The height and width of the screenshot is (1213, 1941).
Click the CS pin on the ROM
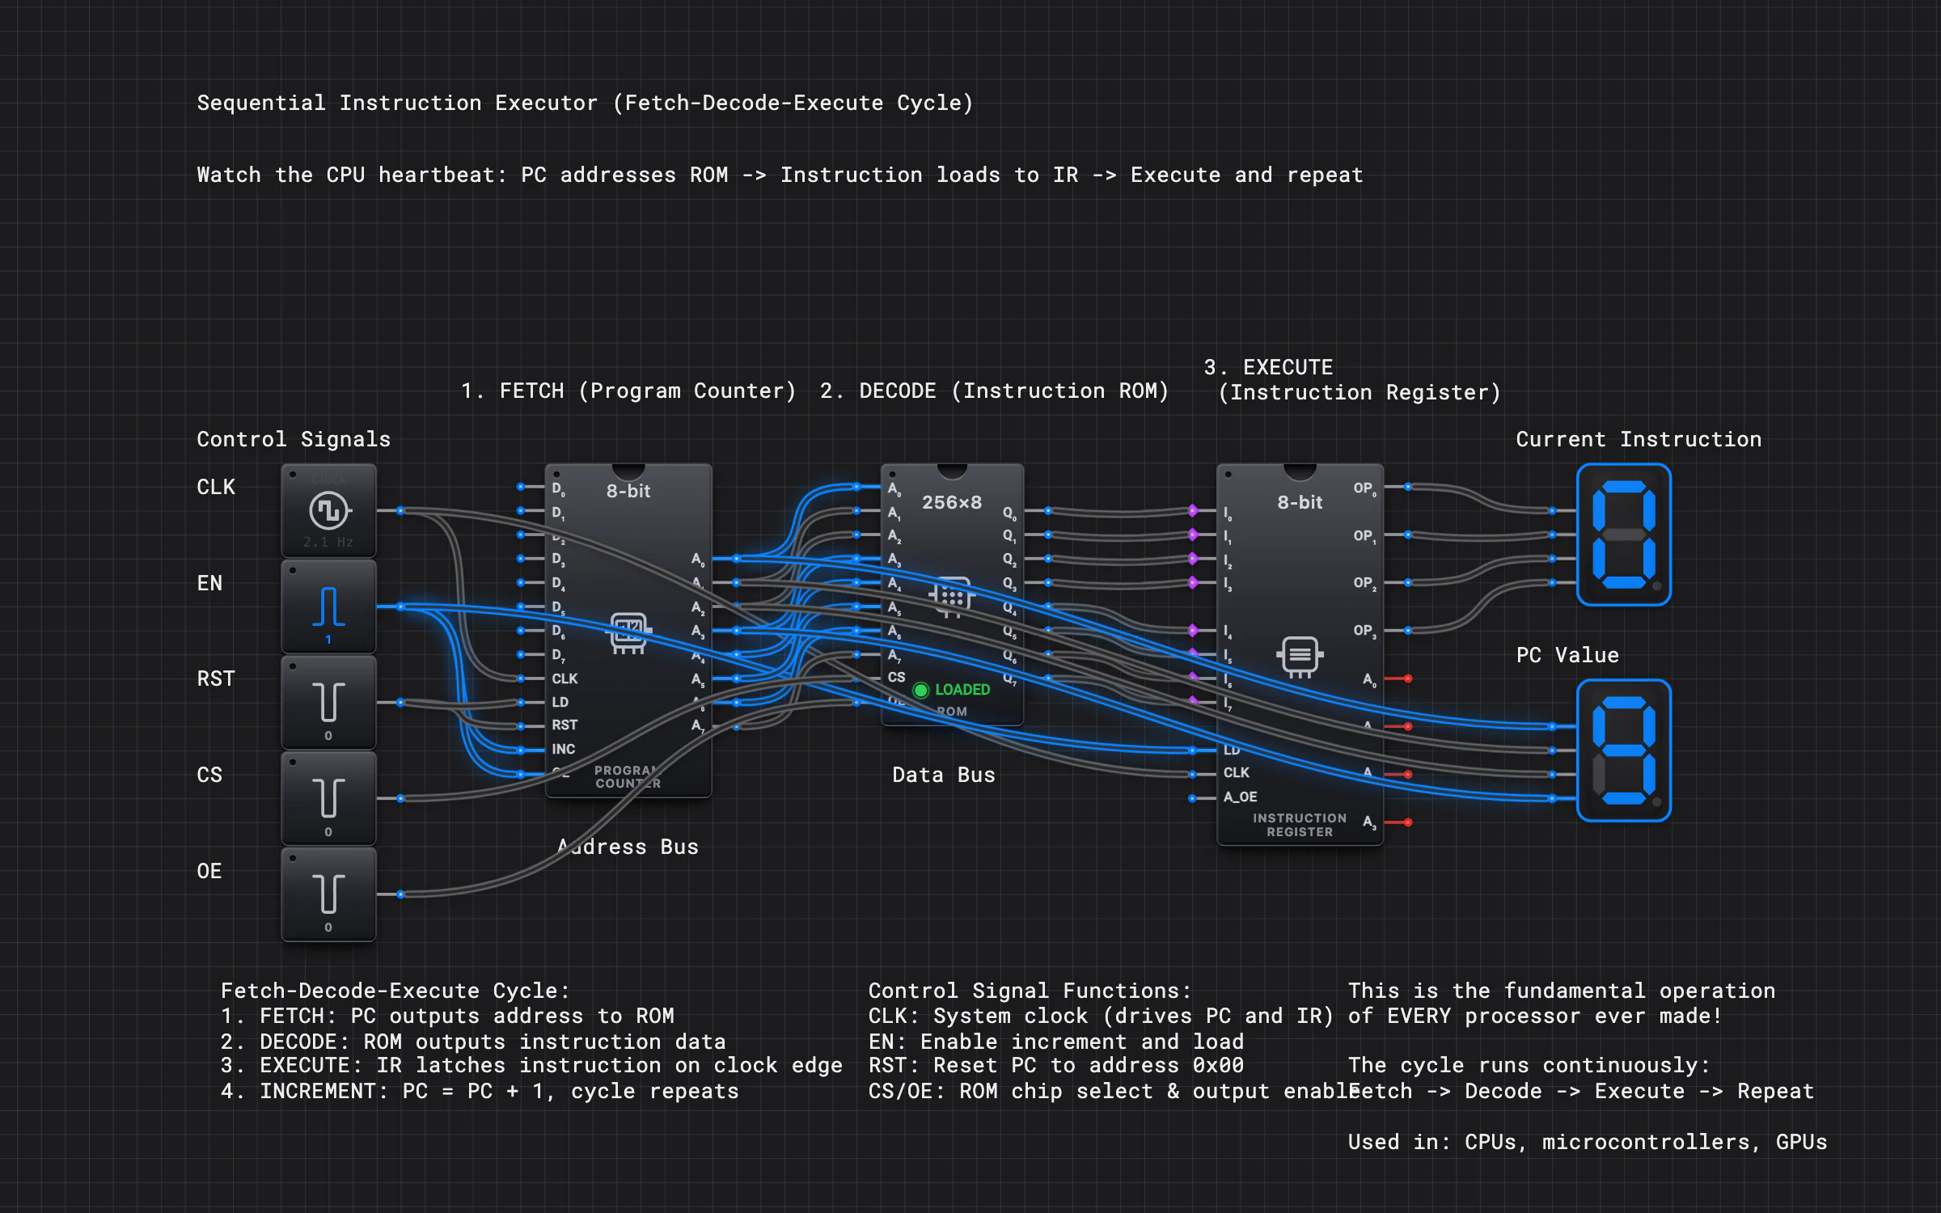pyautogui.click(x=856, y=678)
